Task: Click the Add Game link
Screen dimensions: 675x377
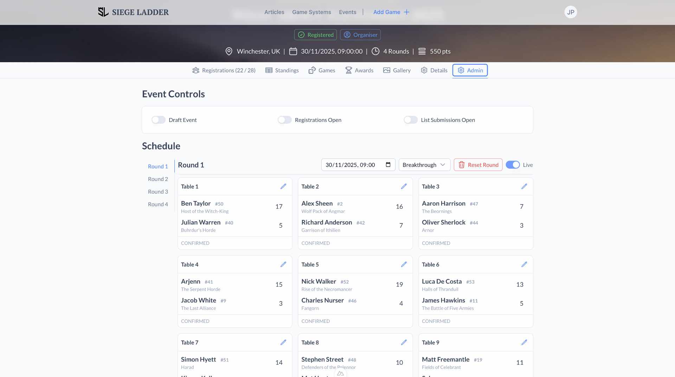Action: pyautogui.click(x=391, y=12)
